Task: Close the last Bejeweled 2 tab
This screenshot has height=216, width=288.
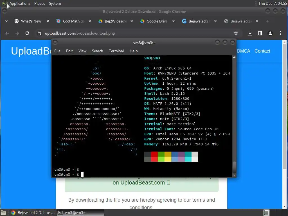Action: click(x=257, y=21)
